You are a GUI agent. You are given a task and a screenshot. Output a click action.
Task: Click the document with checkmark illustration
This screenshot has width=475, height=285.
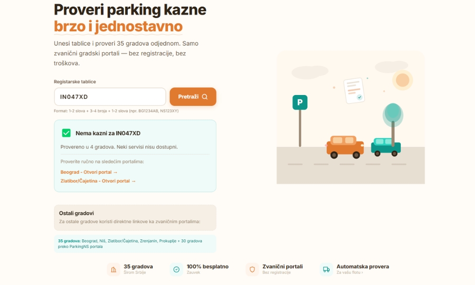(354, 90)
